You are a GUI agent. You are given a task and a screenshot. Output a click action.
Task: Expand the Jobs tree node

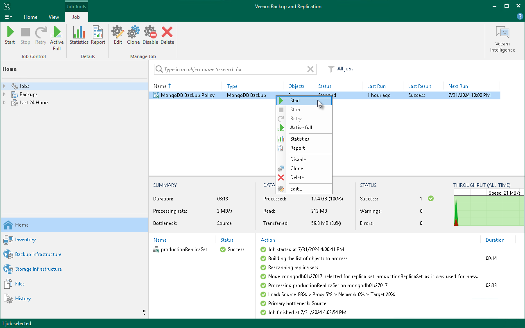coord(5,86)
